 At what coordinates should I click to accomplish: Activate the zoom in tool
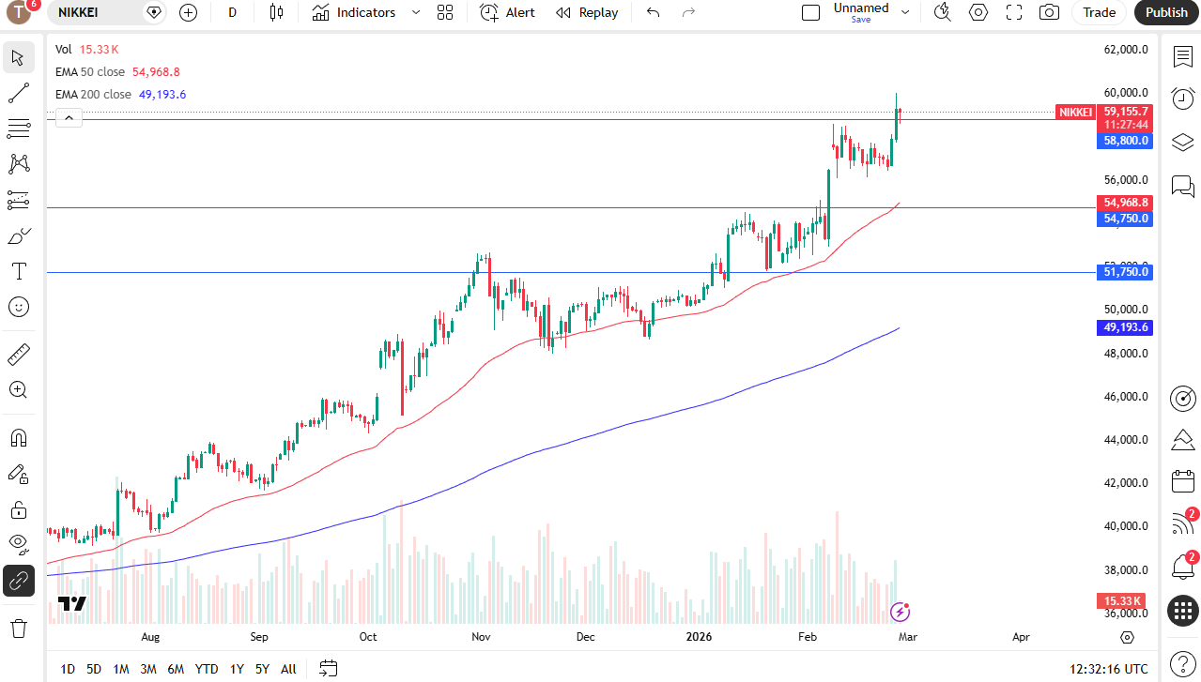pyautogui.click(x=18, y=390)
